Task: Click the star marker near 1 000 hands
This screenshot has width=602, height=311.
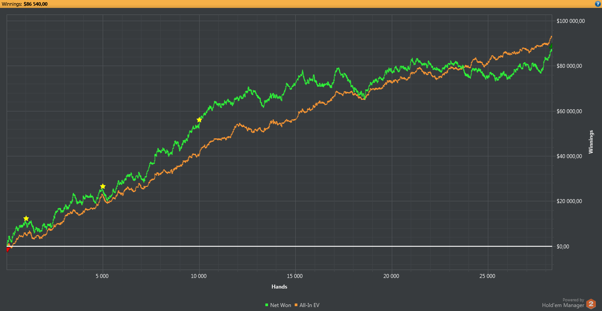Action: (x=26, y=218)
